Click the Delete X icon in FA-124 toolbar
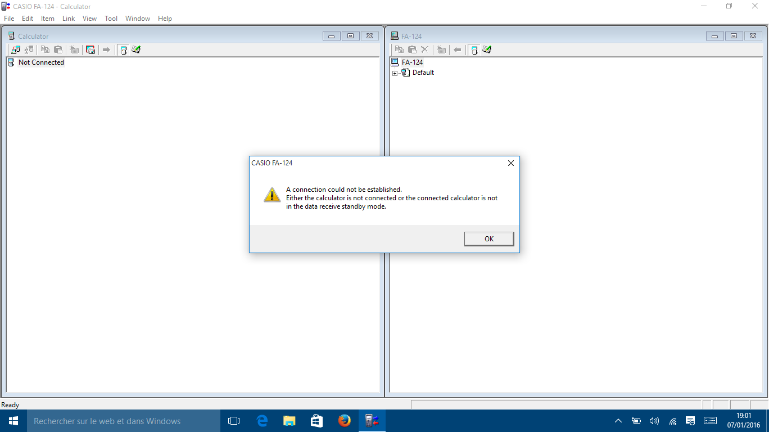 pos(425,49)
